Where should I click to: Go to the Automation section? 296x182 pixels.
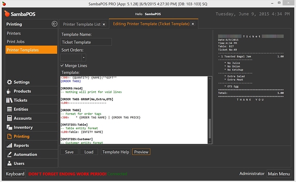click(x=25, y=155)
